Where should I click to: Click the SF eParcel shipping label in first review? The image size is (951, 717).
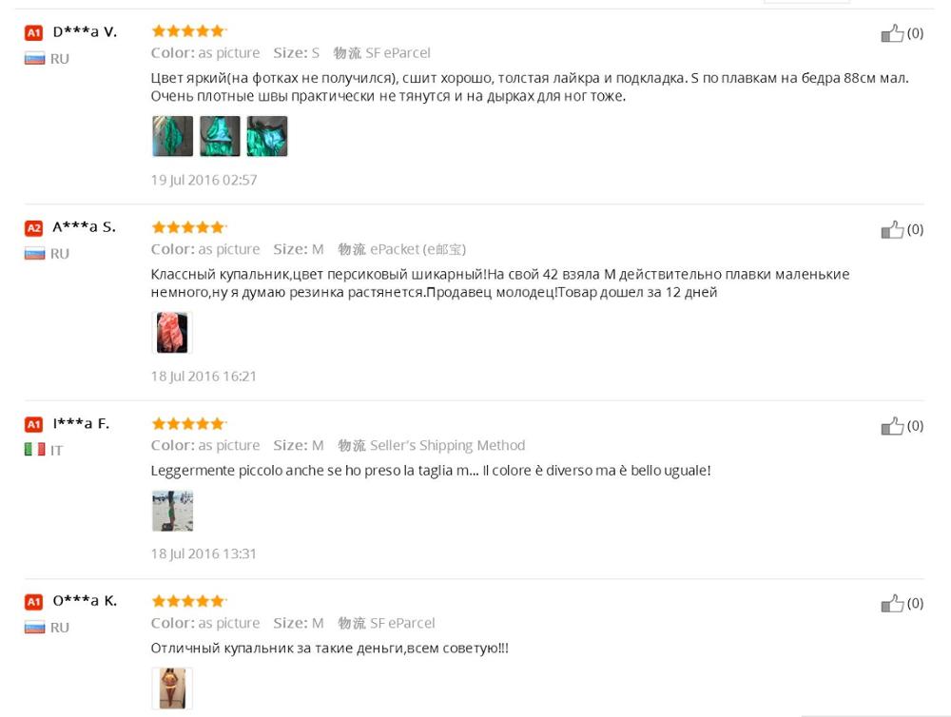click(x=381, y=53)
